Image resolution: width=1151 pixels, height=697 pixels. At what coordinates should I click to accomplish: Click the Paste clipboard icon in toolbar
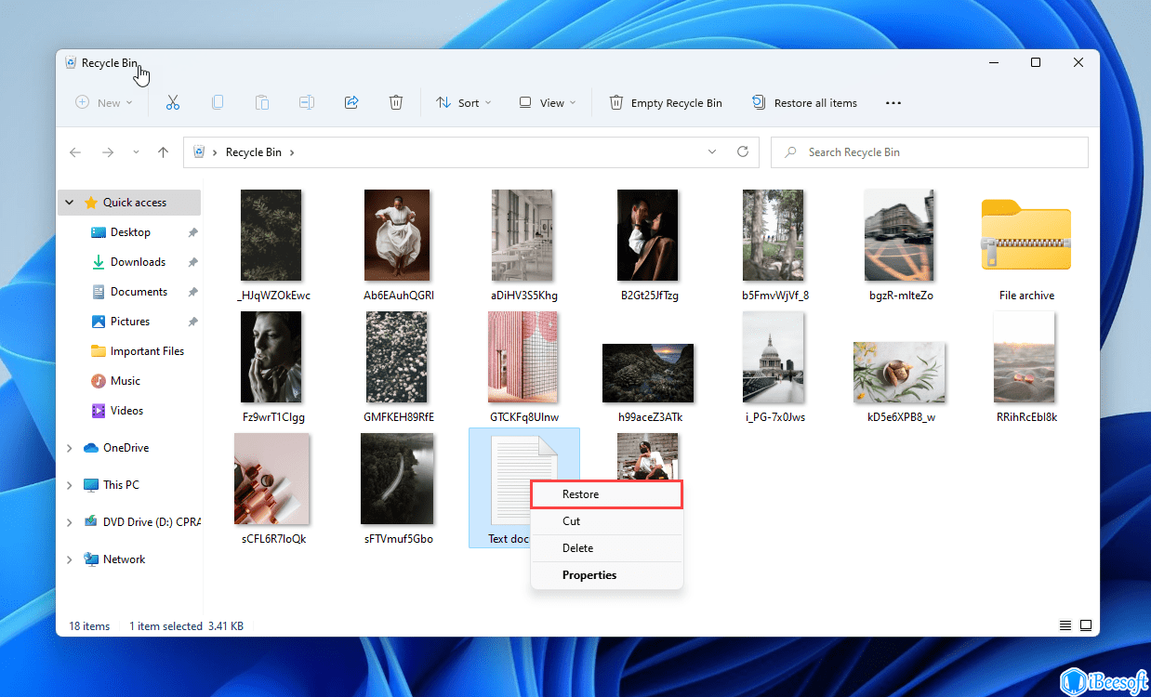point(262,103)
